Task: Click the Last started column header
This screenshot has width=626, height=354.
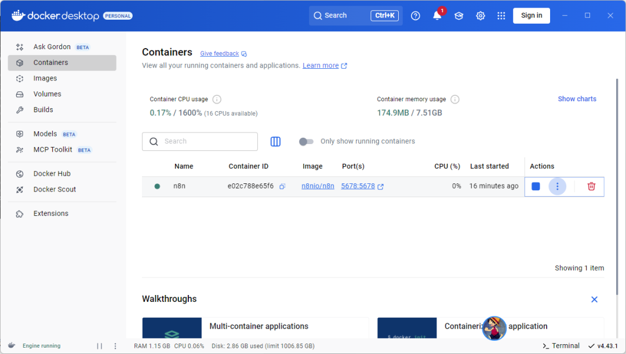Action: [x=489, y=167]
